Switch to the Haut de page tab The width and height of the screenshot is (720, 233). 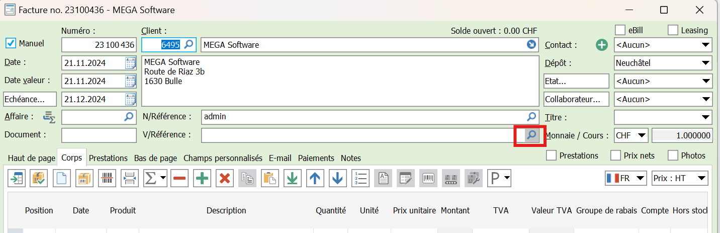[31, 158]
